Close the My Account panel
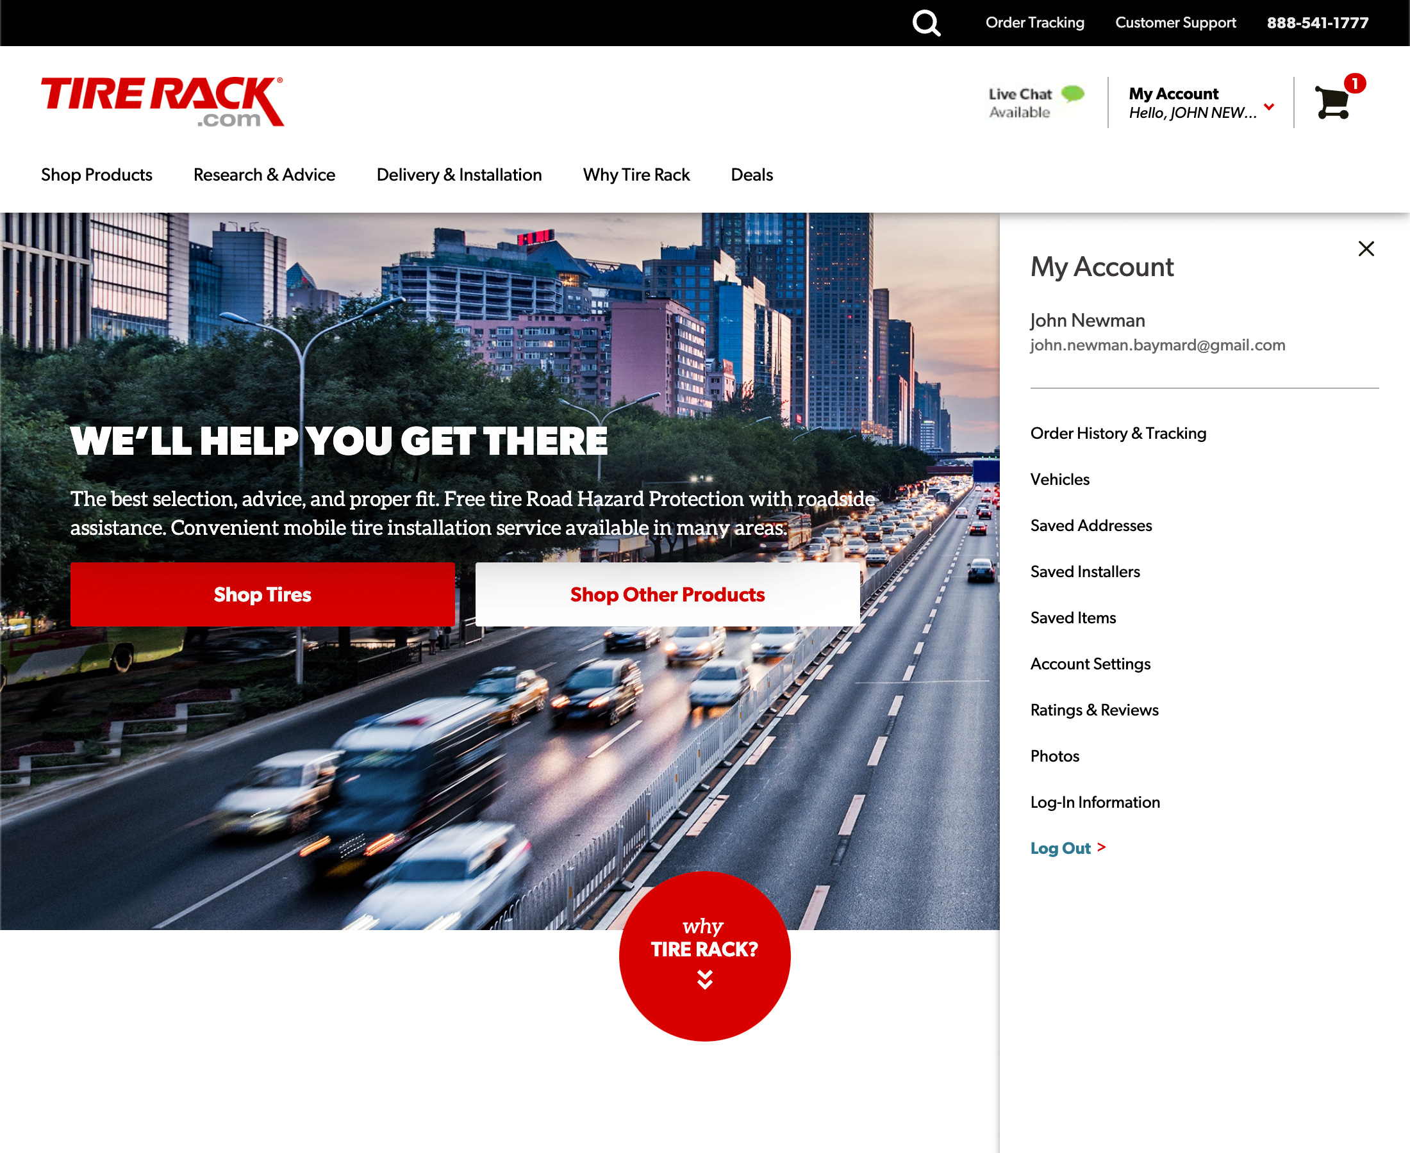The height and width of the screenshot is (1153, 1410). tap(1366, 249)
